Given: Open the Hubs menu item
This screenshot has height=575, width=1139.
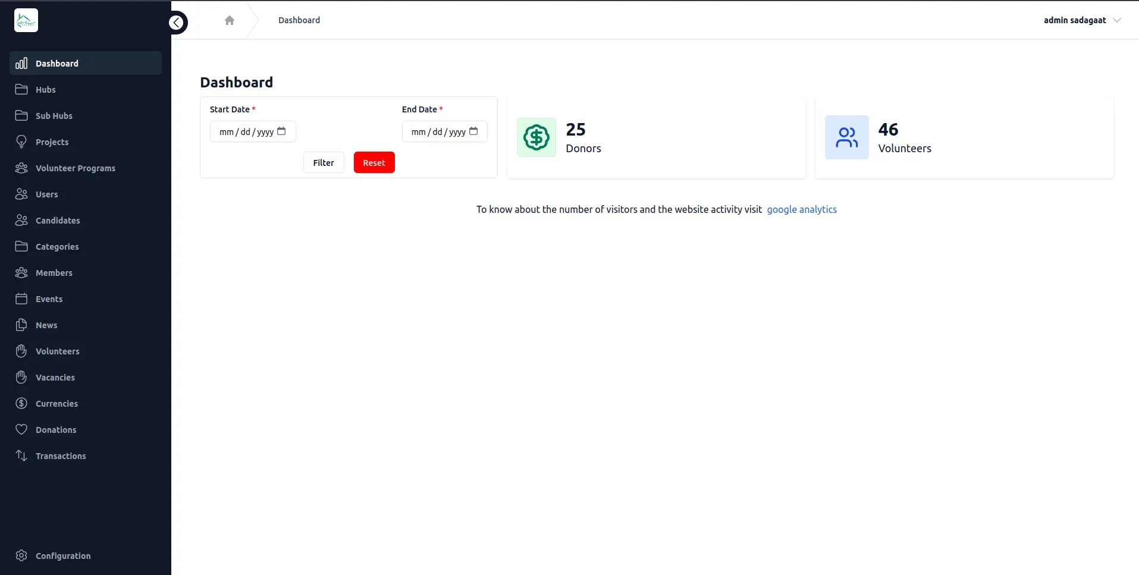Looking at the screenshot, I should coord(86,89).
